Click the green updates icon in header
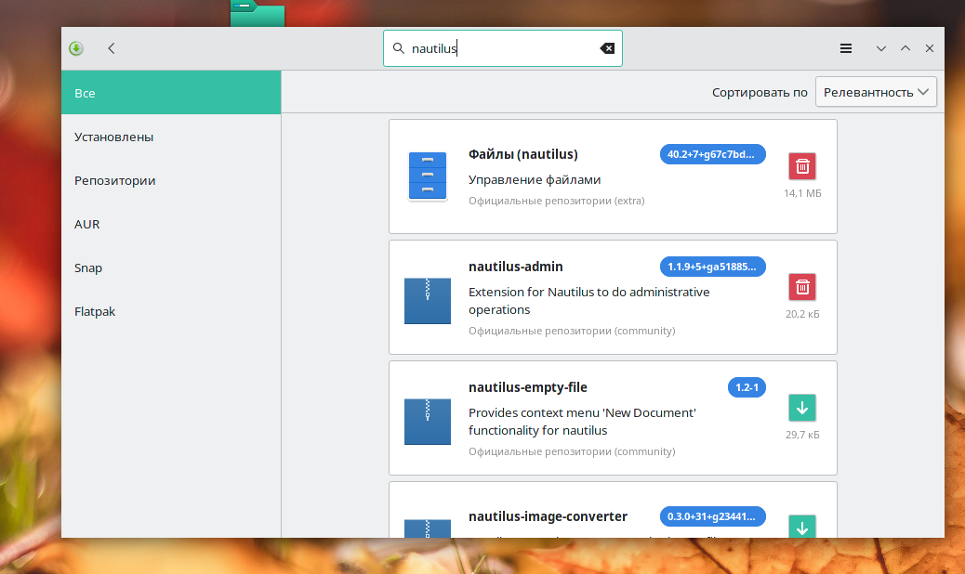 coord(76,48)
